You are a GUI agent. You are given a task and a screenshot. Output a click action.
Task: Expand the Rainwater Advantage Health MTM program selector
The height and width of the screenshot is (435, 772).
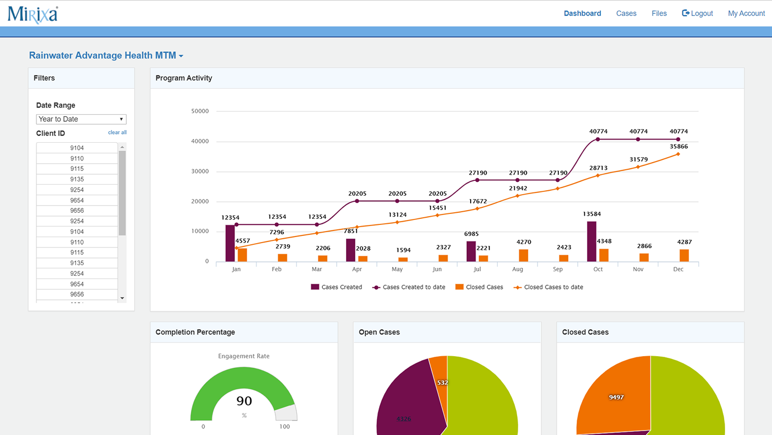(106, 55)
